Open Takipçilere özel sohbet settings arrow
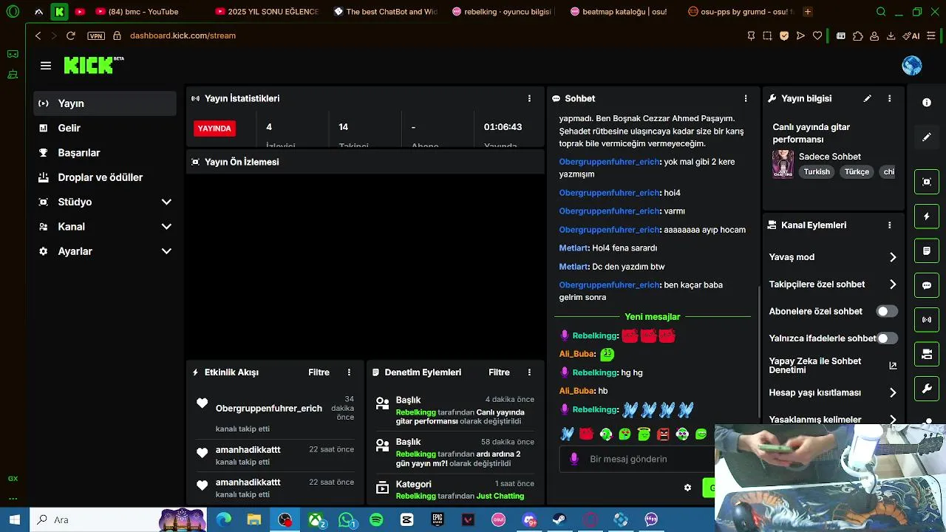 (x=893, y=284)
